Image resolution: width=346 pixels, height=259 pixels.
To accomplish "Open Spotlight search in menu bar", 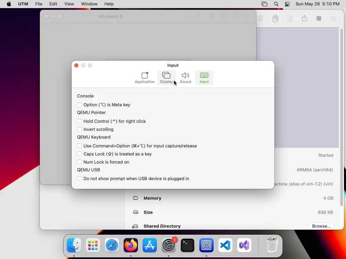I will [x=276, y=4].
